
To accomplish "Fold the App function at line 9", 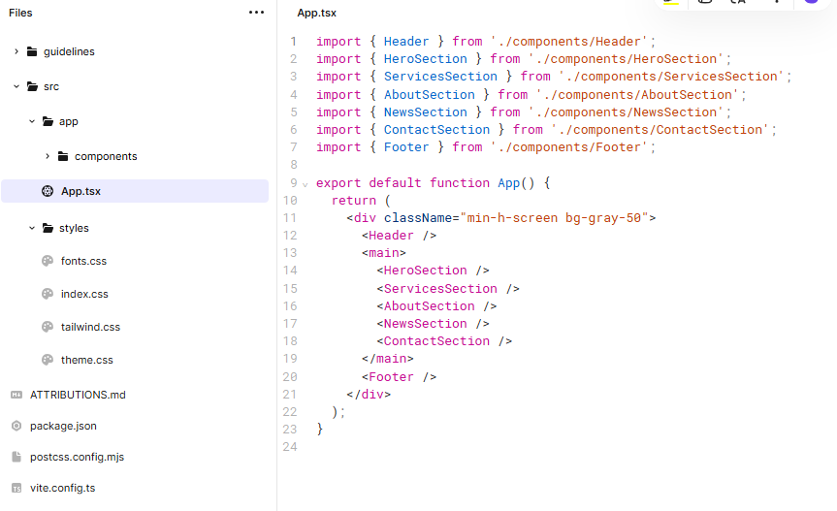I will 305,183.
